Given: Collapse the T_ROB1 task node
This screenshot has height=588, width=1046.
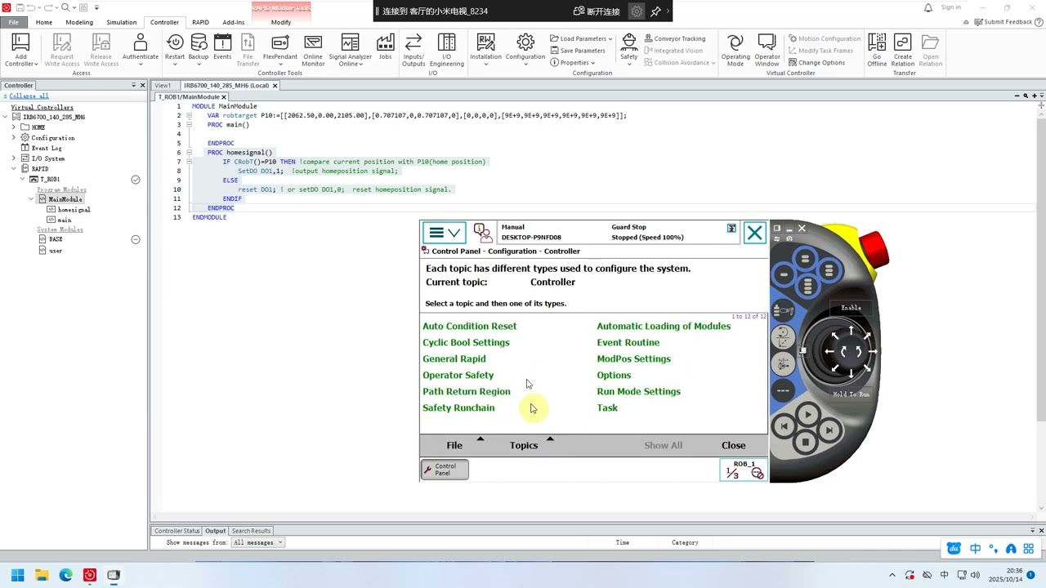Looking at the screenshot, I should [x=23, y=179].
